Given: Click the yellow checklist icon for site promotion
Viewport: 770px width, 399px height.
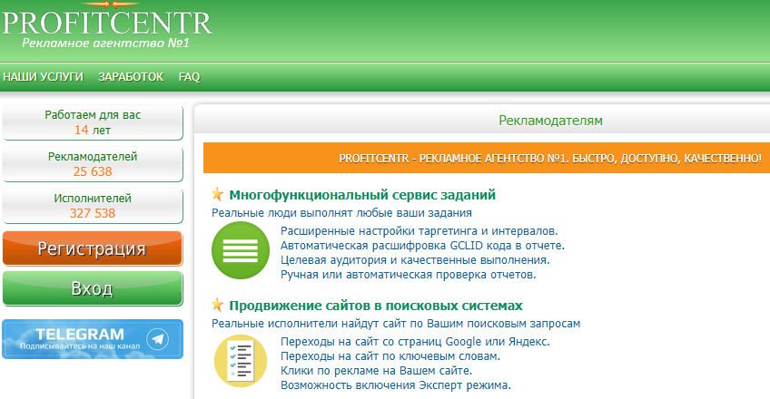Looking at the screenshot, I should [241, 361].
